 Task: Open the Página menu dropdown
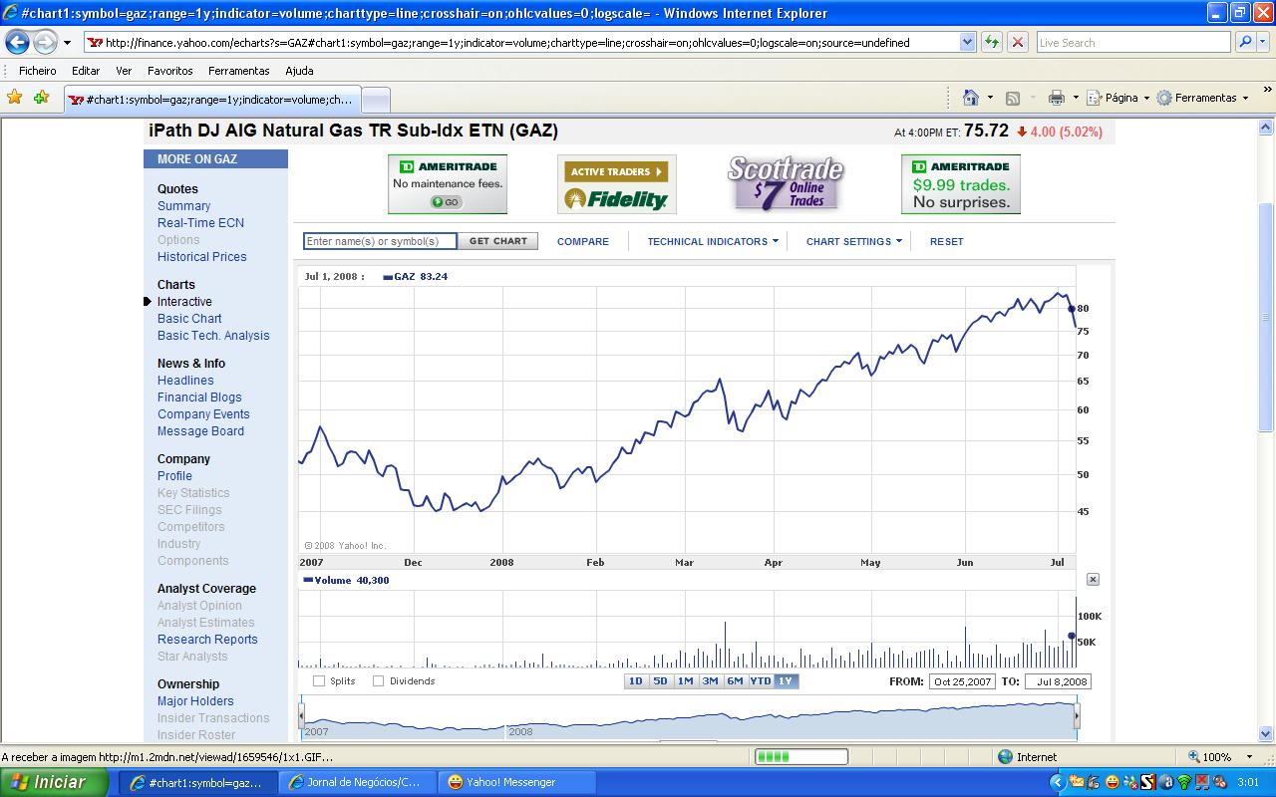tap(1117, 98)
